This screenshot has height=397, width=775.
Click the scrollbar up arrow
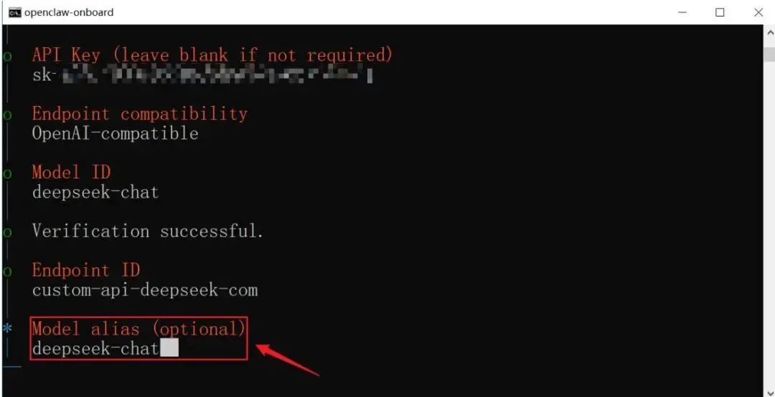pos(769,33)
